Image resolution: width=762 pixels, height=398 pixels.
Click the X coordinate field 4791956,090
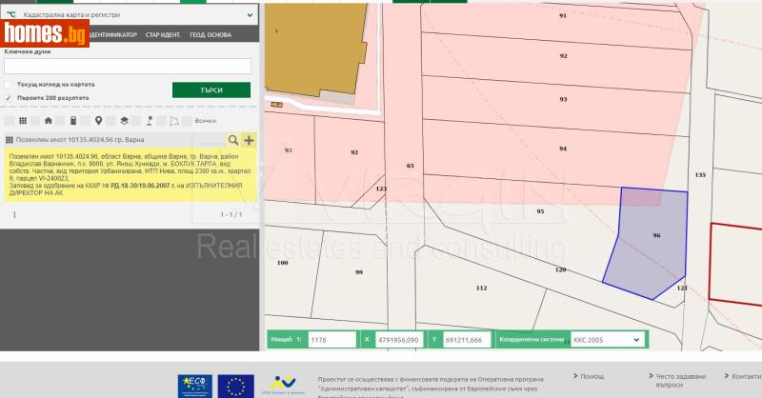tap(399, 340)
